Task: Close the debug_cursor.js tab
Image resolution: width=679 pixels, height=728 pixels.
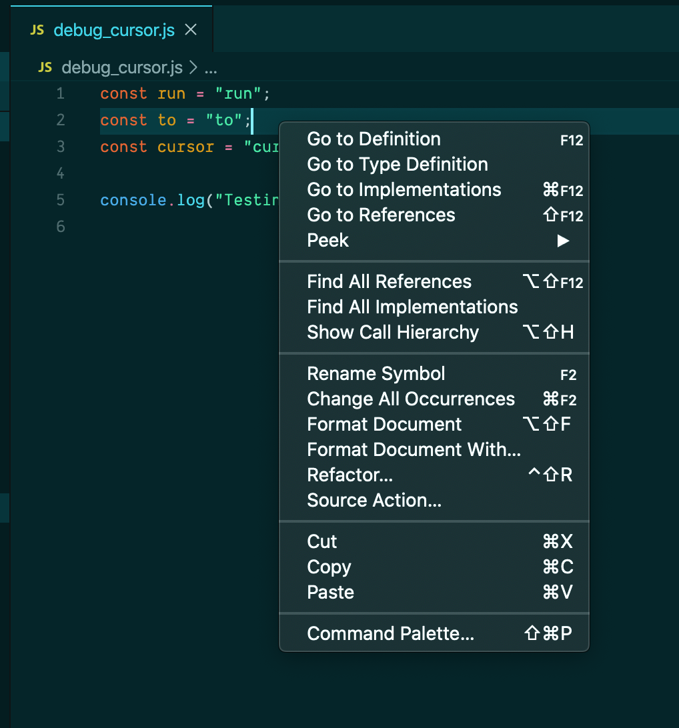Action: pos(191,29)
